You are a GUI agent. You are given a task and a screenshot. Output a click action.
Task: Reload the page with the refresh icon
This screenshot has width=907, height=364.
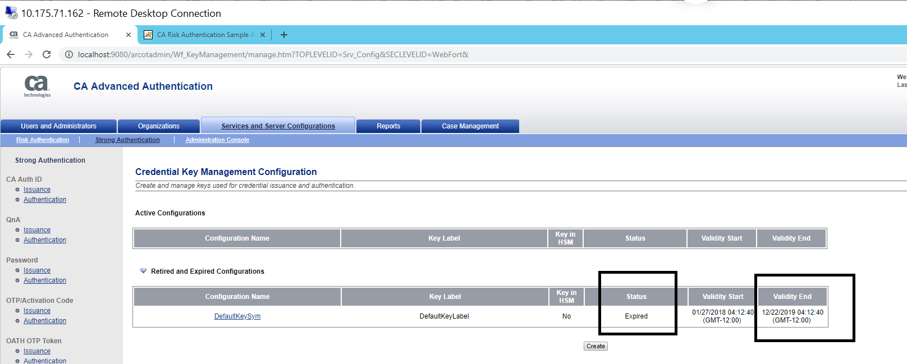click(47, 54)
